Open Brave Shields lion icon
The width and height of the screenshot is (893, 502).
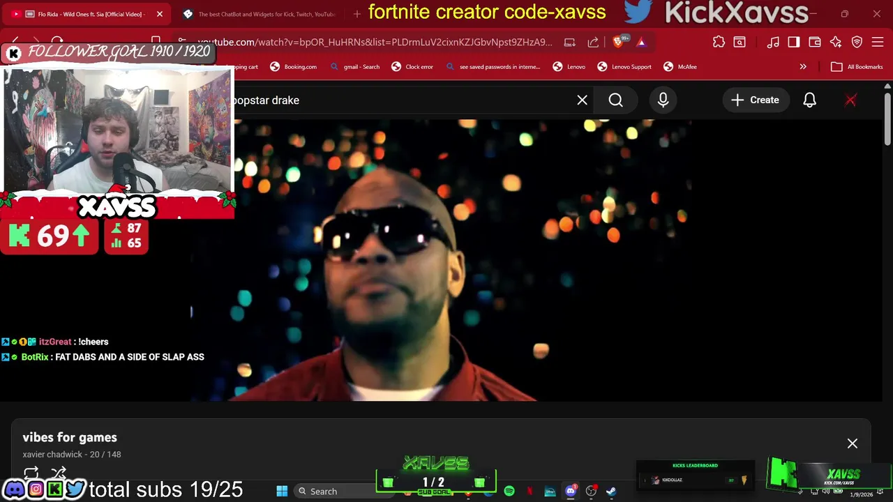pos(618,43)
